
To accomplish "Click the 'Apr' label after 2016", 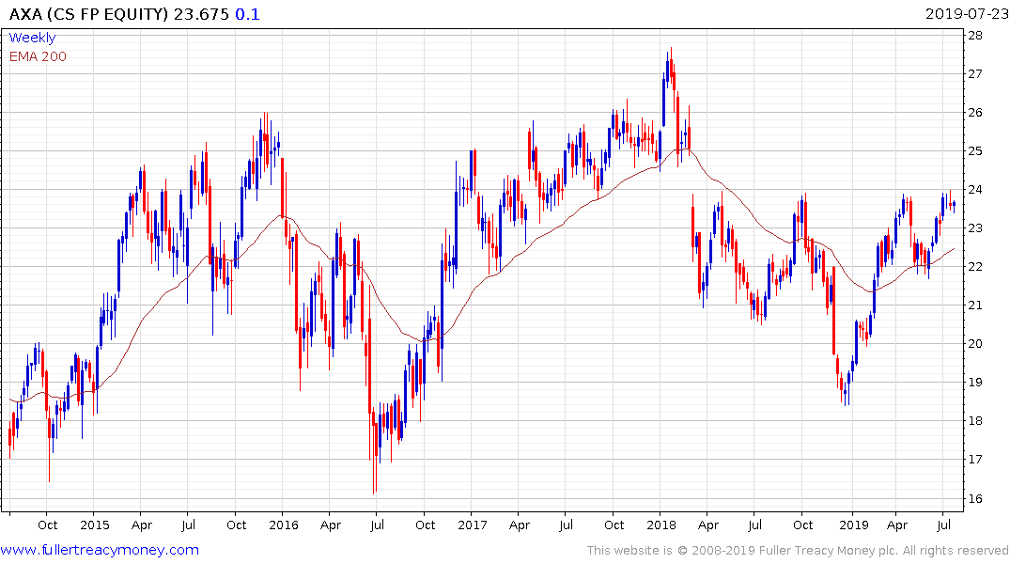I will tap(331, 525).
